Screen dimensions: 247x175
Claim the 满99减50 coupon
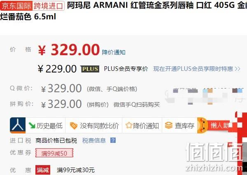click(54, 153)
